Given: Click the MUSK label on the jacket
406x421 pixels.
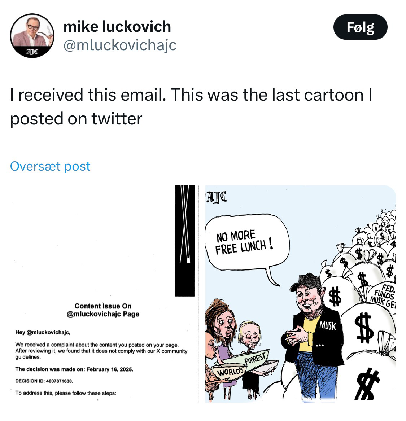Looking at the screenshot, I should (x=328, y=326).
